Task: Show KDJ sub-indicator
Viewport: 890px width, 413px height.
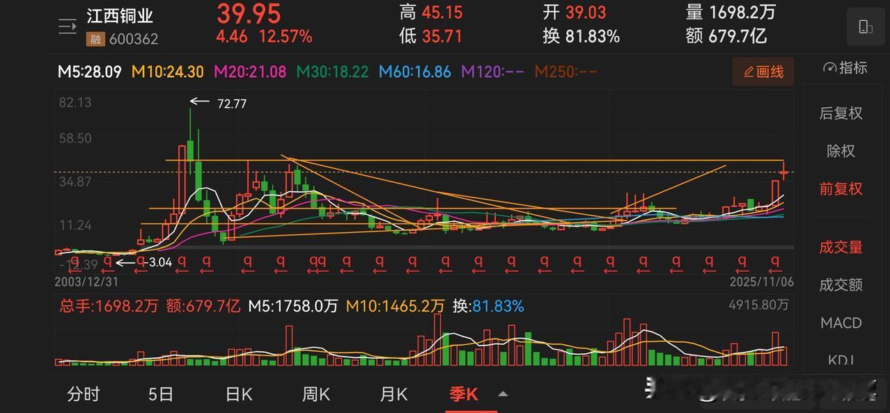Action: (x=841, y=359)
